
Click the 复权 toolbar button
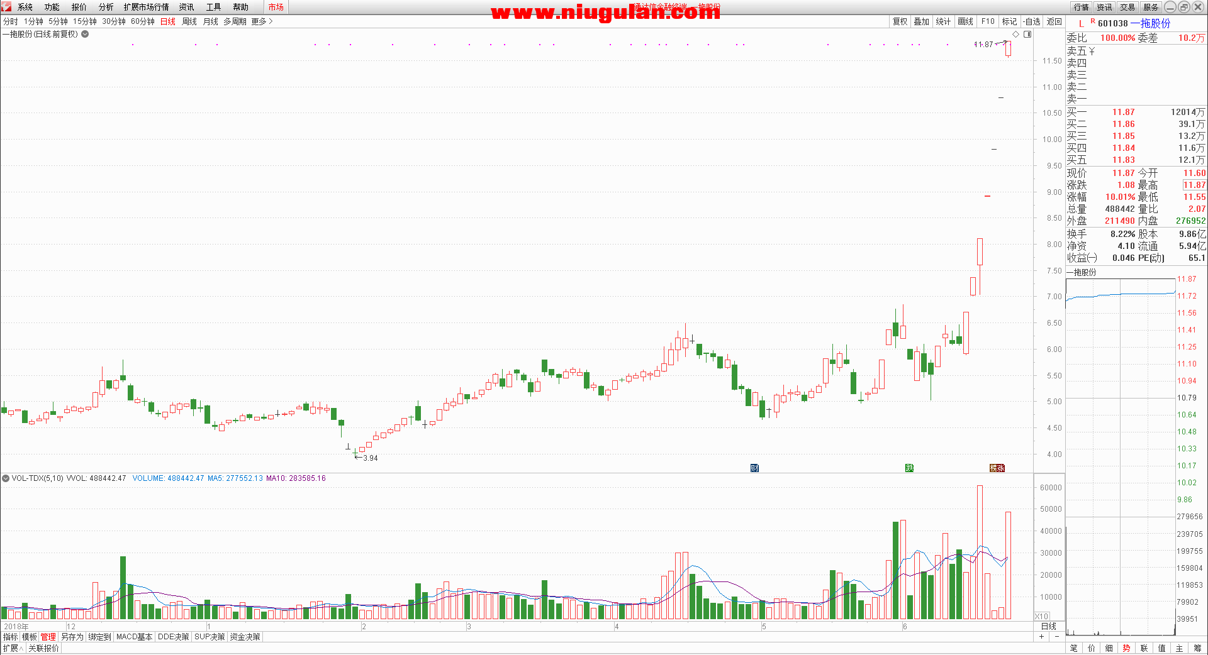point(900,21)
